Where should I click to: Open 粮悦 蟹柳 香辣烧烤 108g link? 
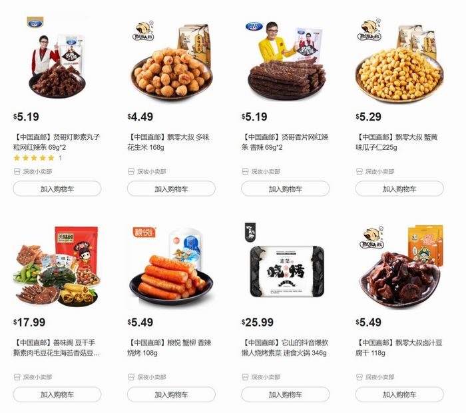tap(169, 348)
